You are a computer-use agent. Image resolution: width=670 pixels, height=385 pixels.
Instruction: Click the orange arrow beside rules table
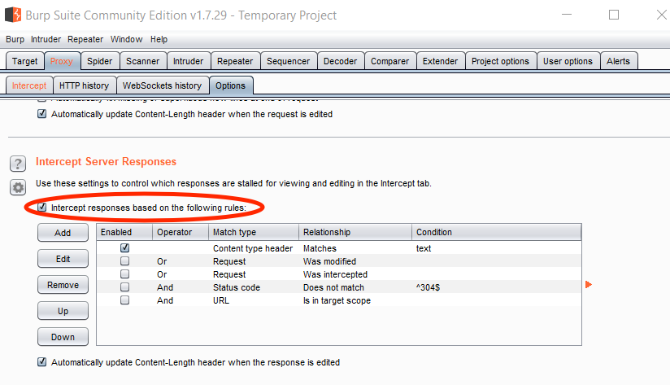[589, 284]
